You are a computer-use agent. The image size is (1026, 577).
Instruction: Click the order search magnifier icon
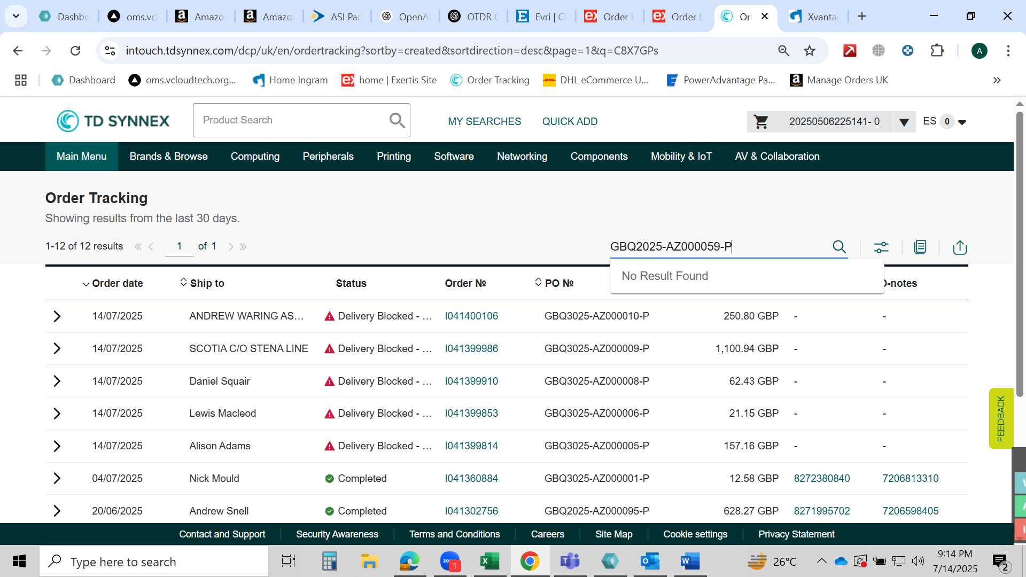839,247
